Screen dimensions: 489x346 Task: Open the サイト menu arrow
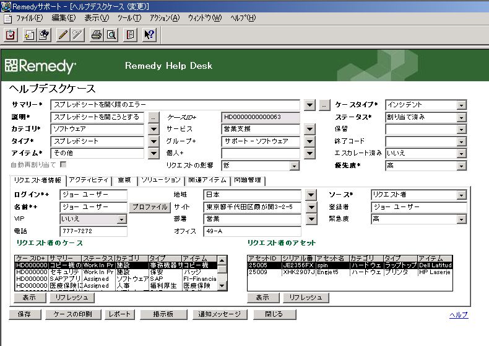(311, 207)
